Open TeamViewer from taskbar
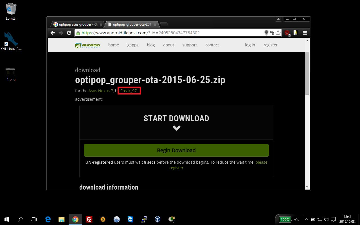This screenshot has width=360, height=225. pyautogui.click(x=130, y=219)
